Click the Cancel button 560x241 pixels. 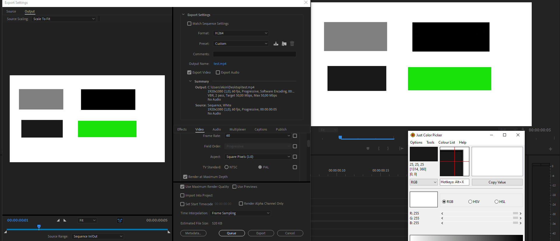pyautogui.click(x=290, y=233)
